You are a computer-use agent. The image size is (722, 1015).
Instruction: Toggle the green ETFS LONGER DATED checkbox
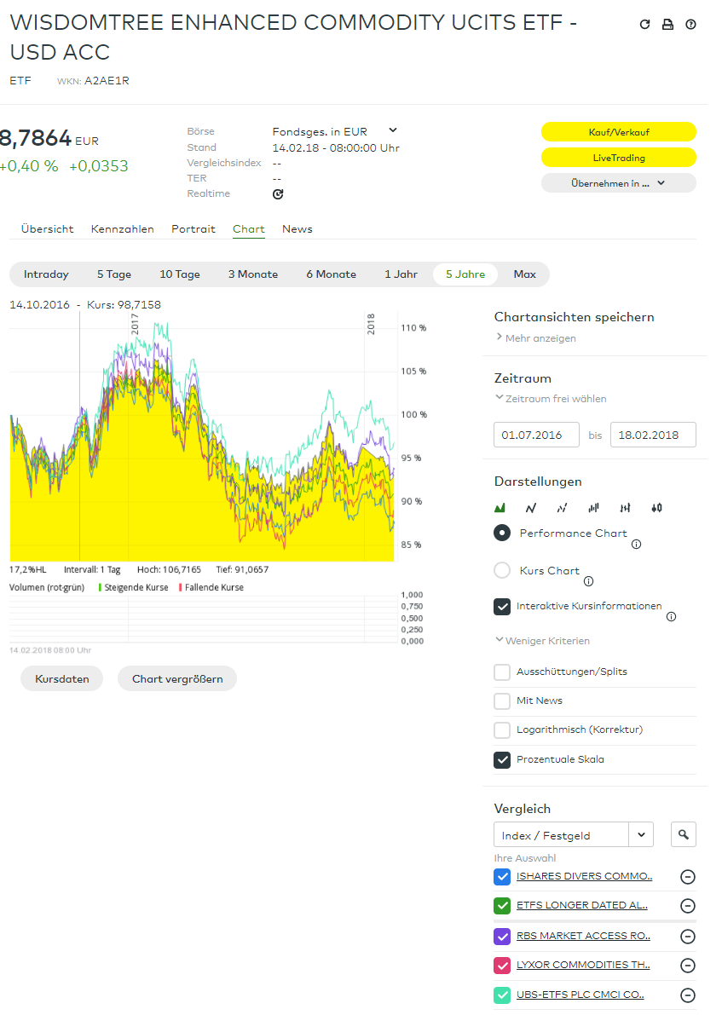click(x=502, y=906)
